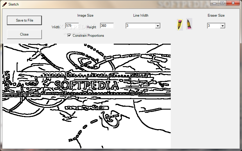Close the Sketch window with X

coord(233,3)
